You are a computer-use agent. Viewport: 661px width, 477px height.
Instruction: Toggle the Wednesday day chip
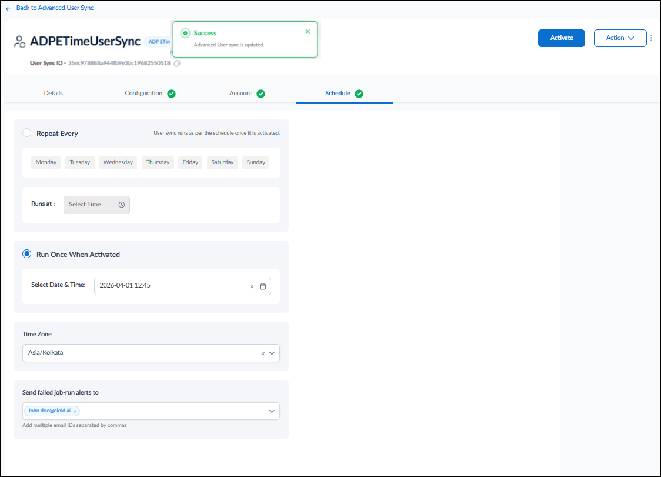118,162
